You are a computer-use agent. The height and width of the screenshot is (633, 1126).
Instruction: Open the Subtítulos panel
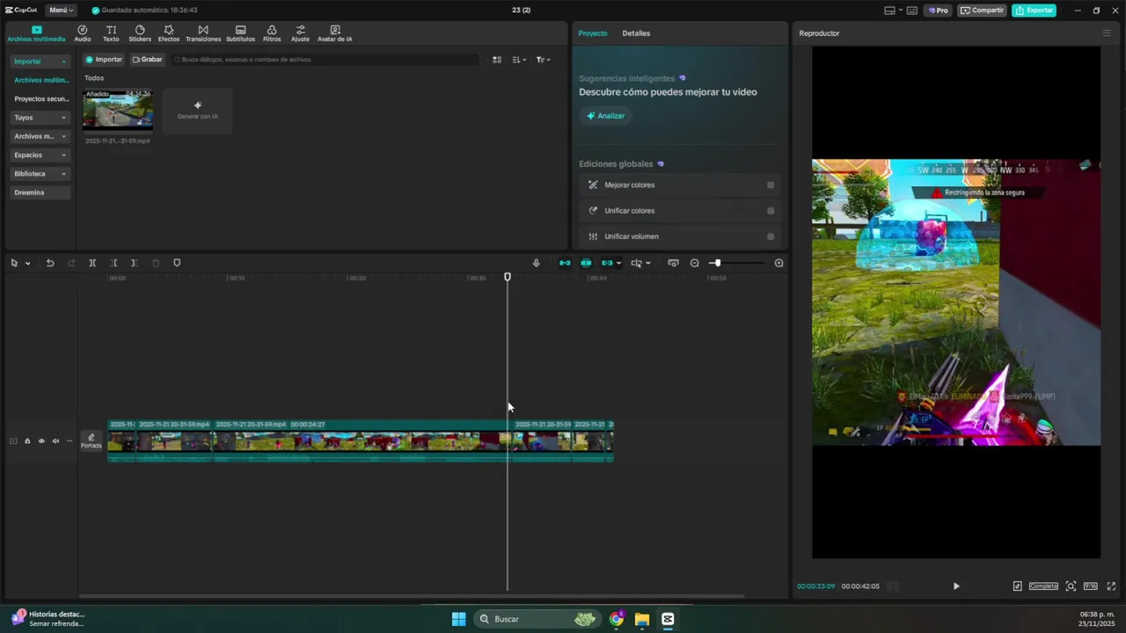pyautogui.click(x=240, y=33)
